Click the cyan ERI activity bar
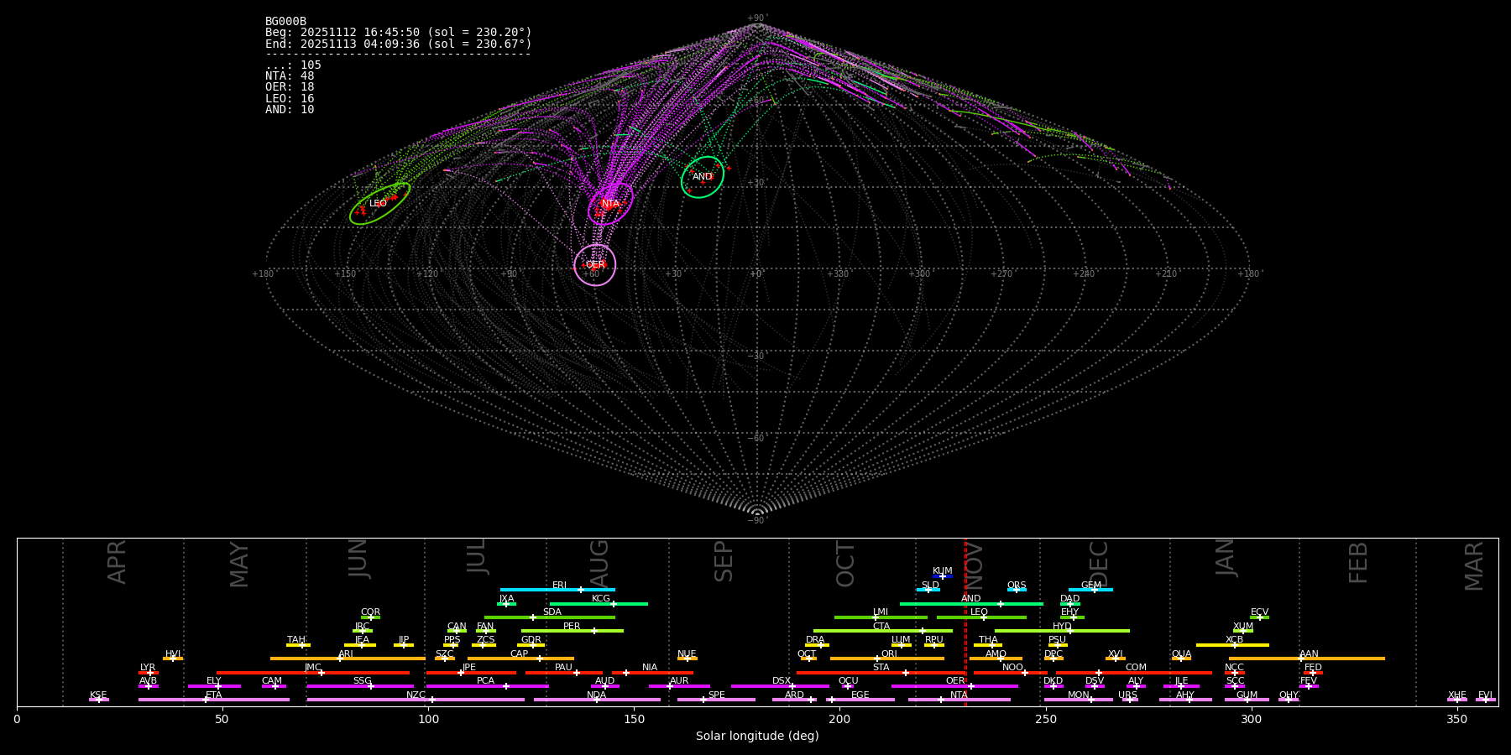The width and height of the screenshot is (1511, 755). pyautogui.click(x=537, y=590)
